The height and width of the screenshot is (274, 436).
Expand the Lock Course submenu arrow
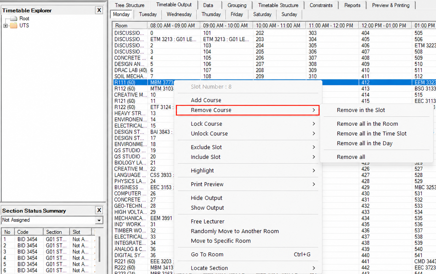tap(314, 124)
